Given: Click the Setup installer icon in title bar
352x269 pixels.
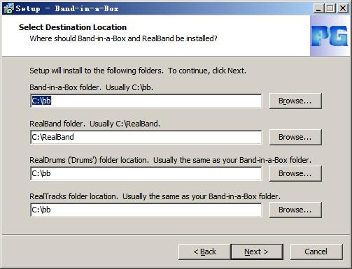Looking at the screenshot, I should click(x=9, y=8).
